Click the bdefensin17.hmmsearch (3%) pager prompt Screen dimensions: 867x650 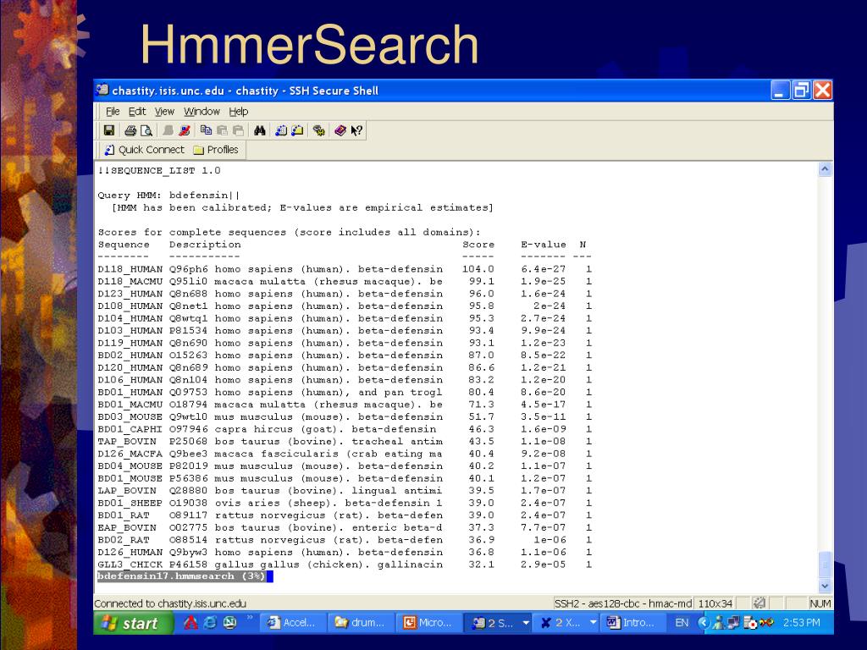coord(183,576)
